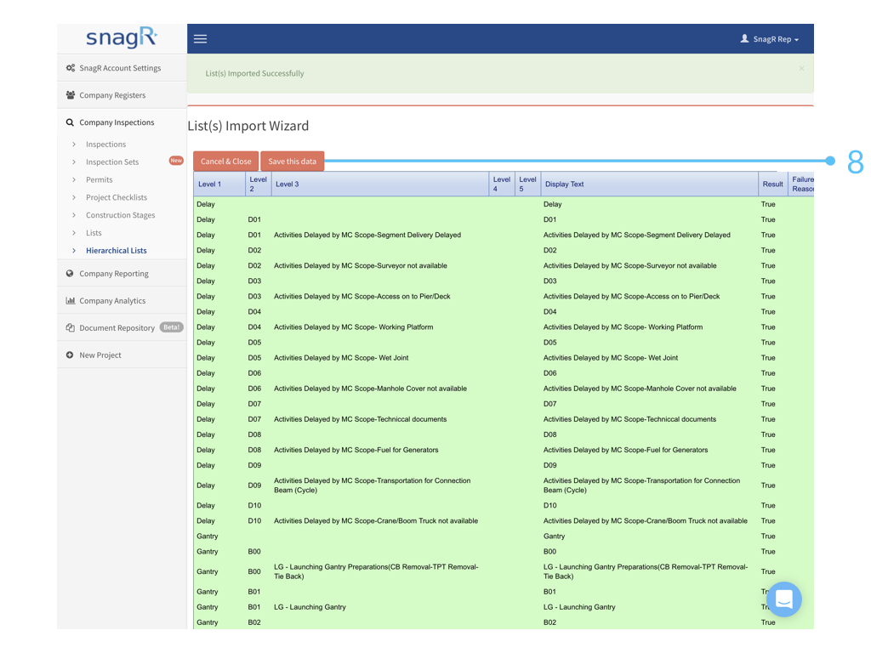The height and width of the screenshot is (653, 871).
Task: Click Level 3 cell 'Surveyor not available'
Action: click(x=361, y=266)
